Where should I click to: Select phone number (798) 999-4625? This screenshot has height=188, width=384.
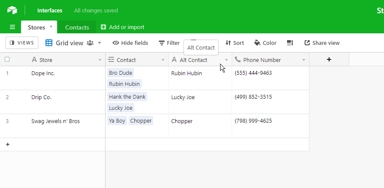point(270,126)
